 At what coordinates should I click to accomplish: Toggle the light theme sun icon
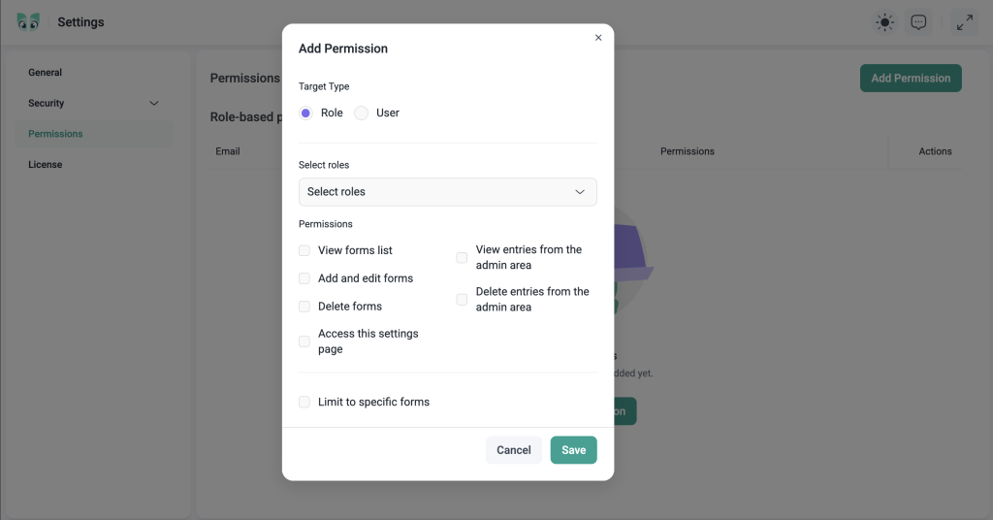click(x=884, y=22)
